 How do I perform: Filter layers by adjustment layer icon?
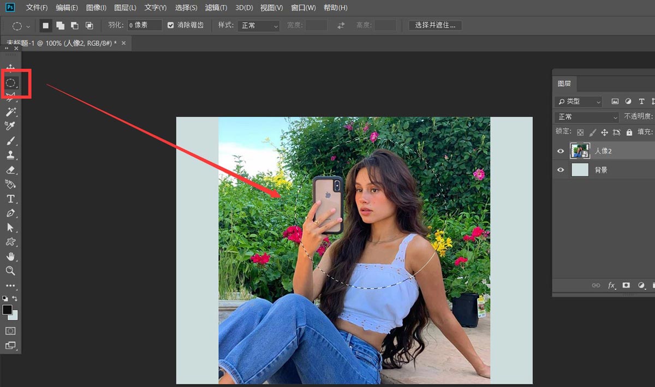click(x=628, y=102)
